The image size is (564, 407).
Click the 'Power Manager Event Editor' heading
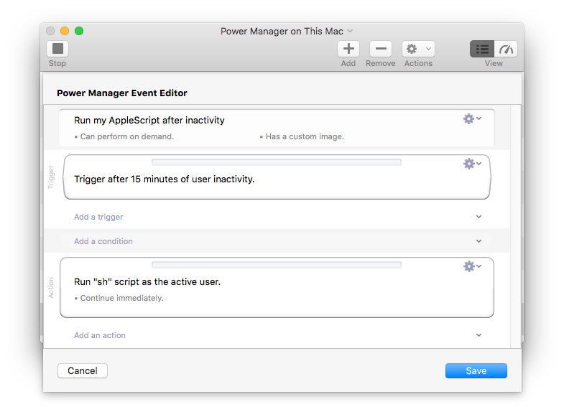[x=122, y=93]
